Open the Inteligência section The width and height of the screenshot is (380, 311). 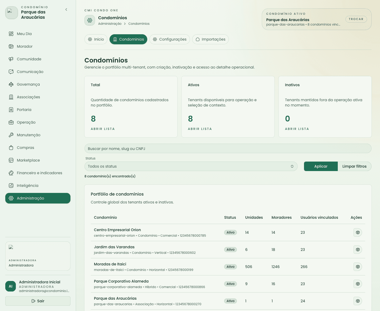coord(38,186)
